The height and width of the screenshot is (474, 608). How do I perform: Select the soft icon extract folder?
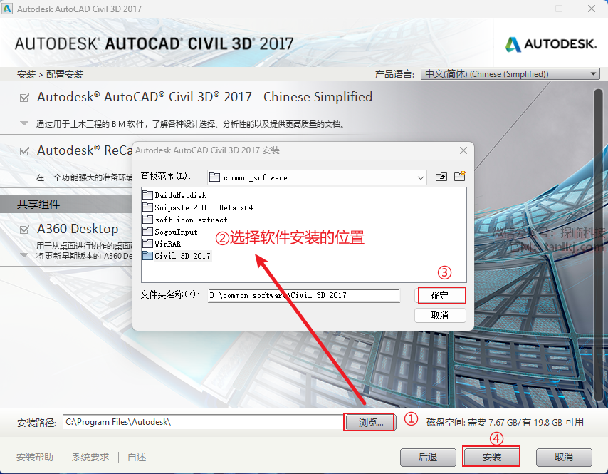(x=185, y=220)
